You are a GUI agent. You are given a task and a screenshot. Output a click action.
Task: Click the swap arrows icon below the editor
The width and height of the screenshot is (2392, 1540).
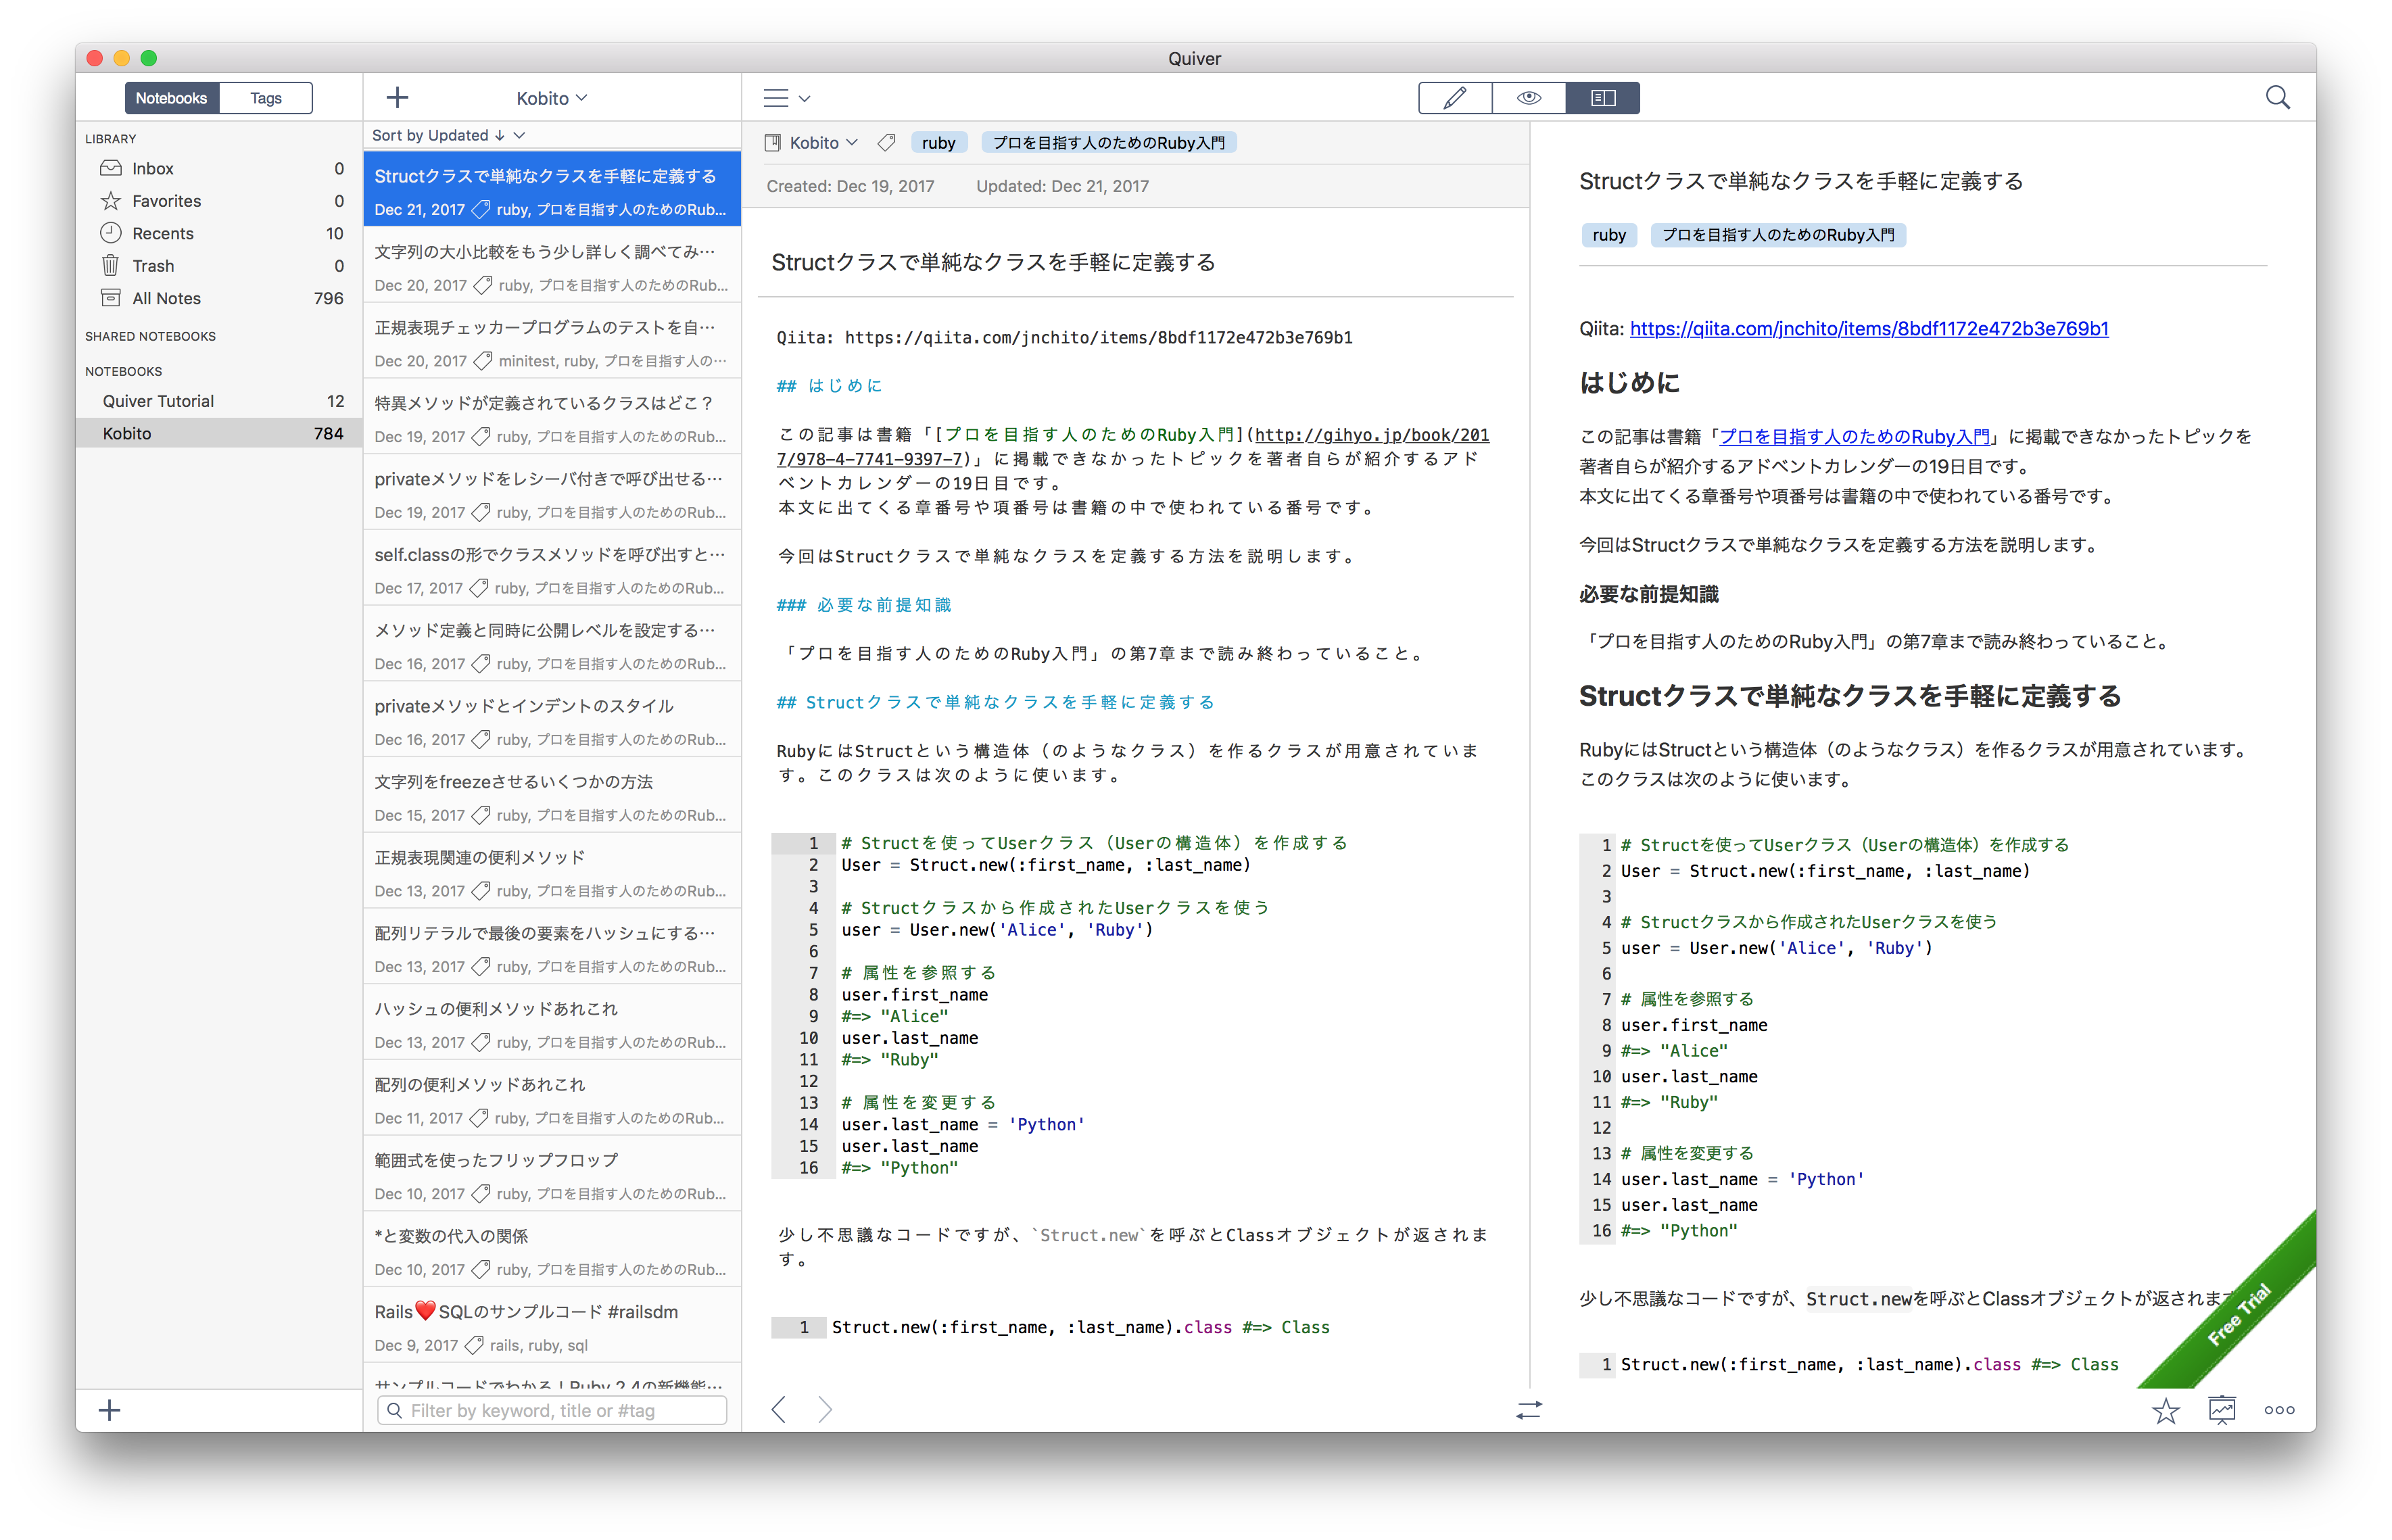click(x=1529, y=1410)
